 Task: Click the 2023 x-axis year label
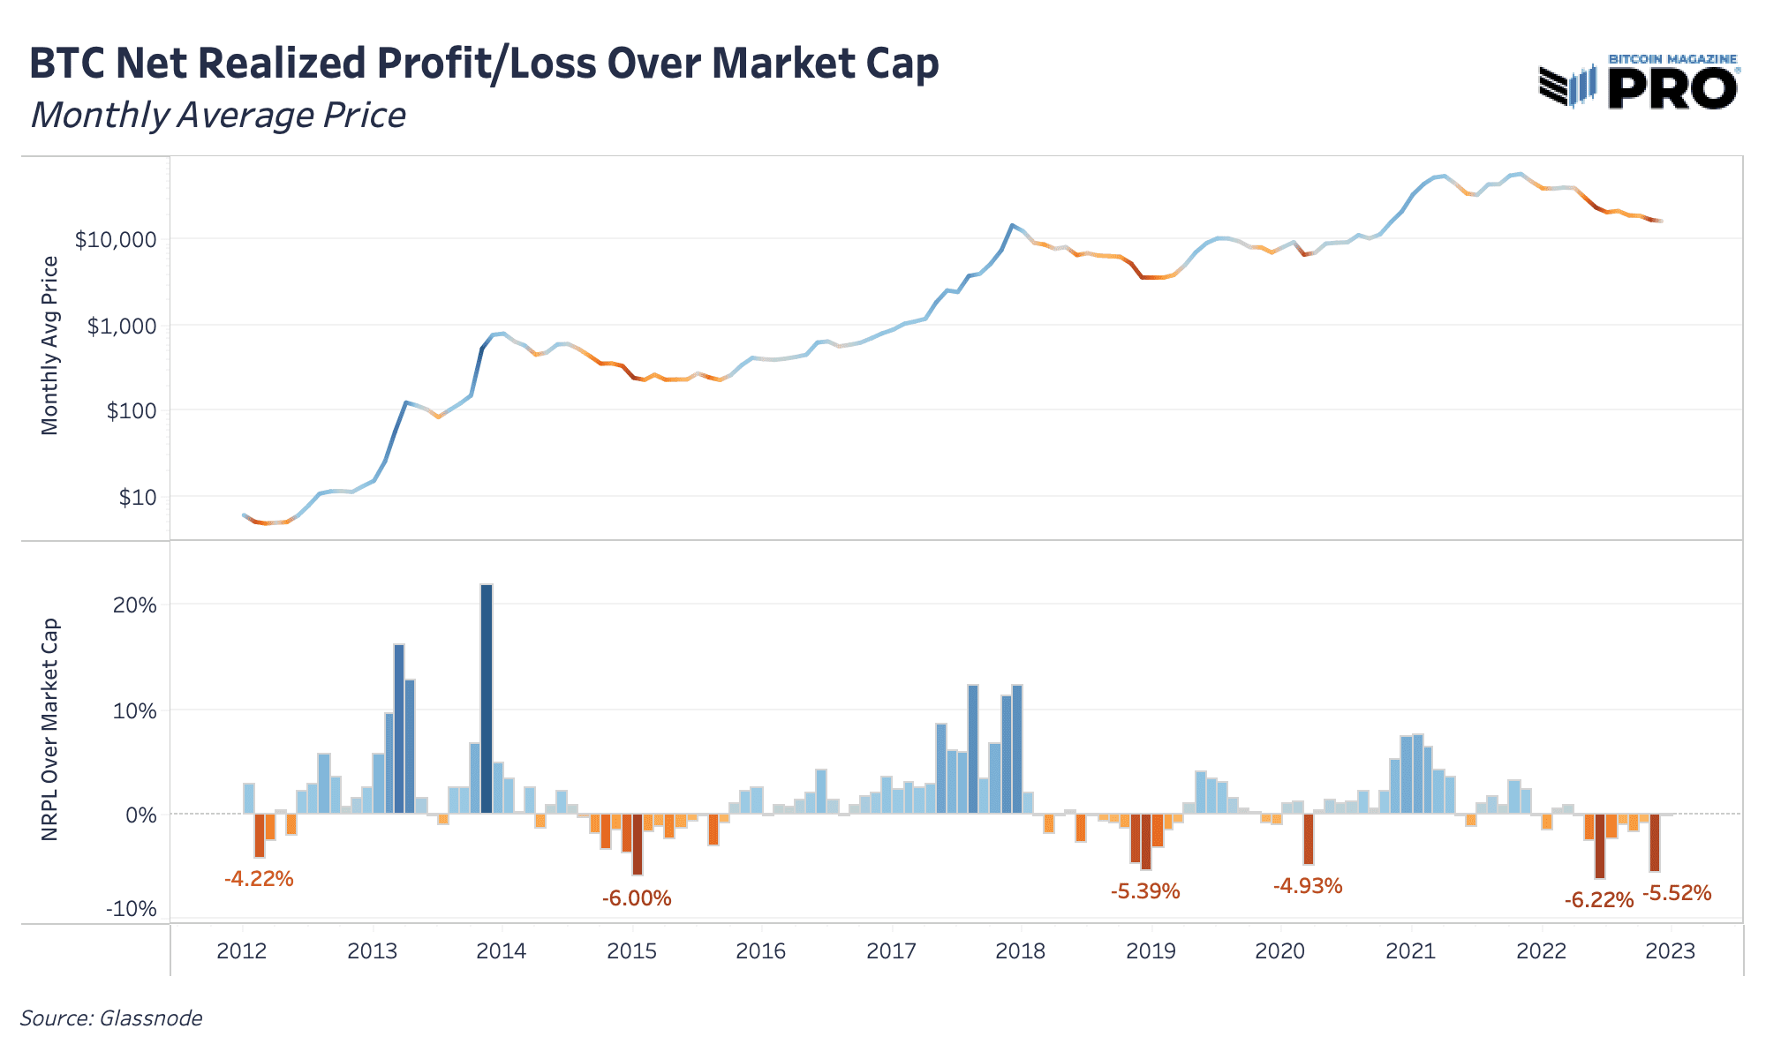1671,951
